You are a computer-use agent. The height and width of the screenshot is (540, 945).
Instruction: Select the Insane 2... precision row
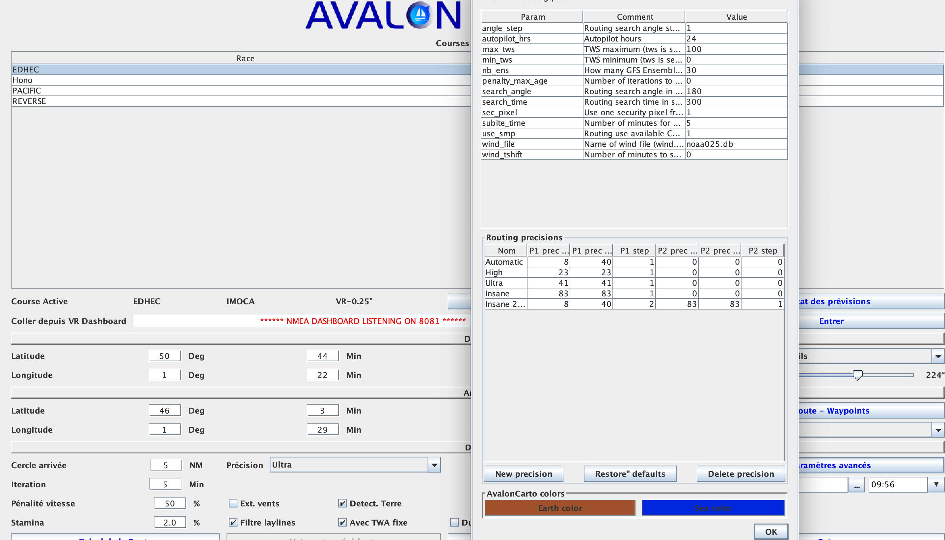[x=634, y=304]
